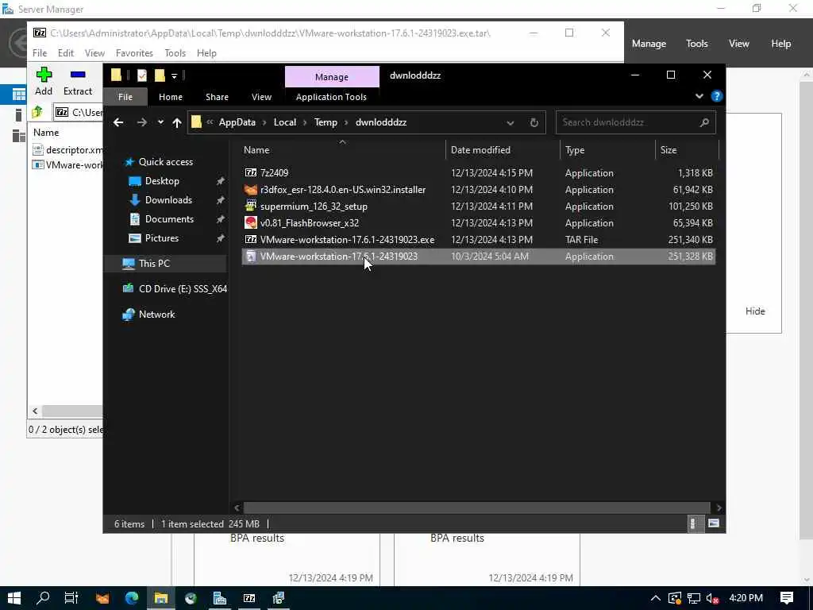Open taskbar search magnifier
The image size is (813, 610).
tap(43, 598)
